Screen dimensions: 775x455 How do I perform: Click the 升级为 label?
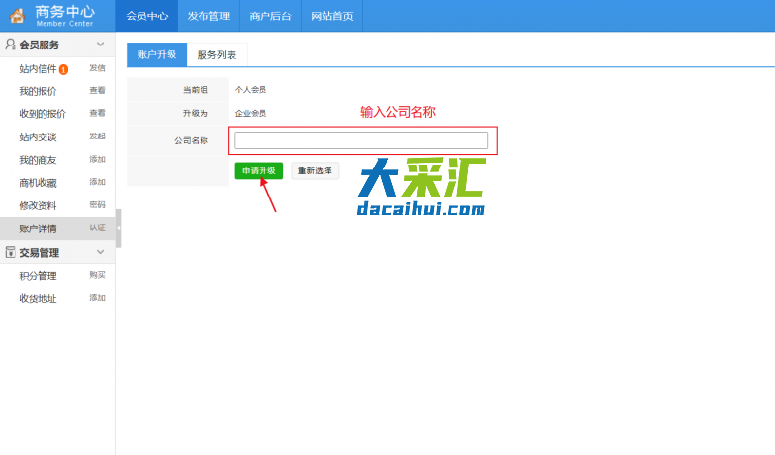[196, 113]
